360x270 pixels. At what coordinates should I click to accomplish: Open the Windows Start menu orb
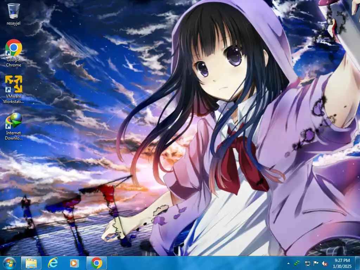[x=9, y=263]
